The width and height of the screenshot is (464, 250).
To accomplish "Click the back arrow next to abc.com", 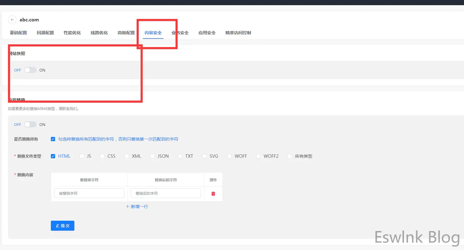I will (x=12, y=20).
